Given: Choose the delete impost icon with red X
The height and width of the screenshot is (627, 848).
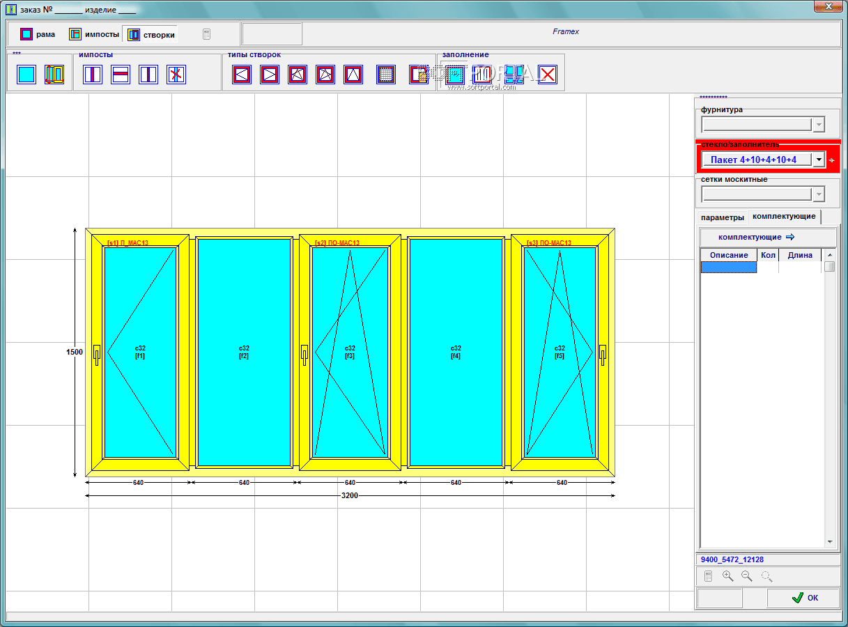Looking at the screenshot, I should (x=176, y=75).
